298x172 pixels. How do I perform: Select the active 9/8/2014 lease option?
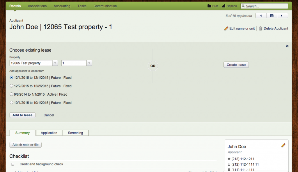(11, 94)
